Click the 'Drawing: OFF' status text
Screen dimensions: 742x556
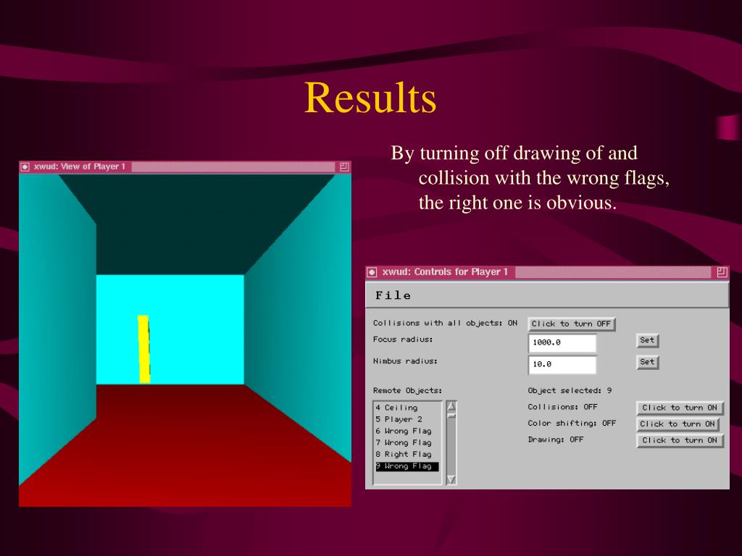(x=556, y=439)
